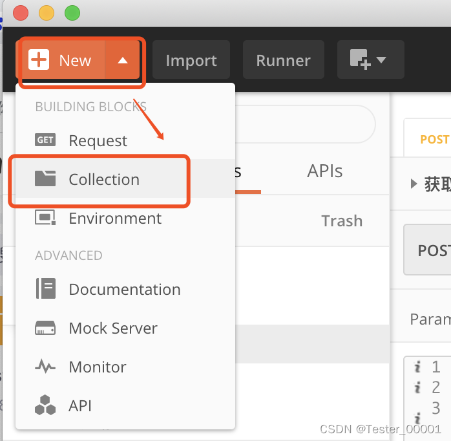The height and width of the screenshot is (441, 451).
Task: Click the Mock Server icon
Action: point(45,328)
